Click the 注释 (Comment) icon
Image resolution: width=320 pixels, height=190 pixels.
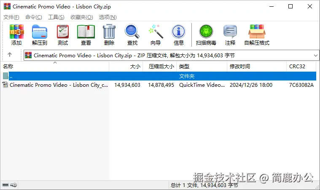pyautogui.click(x=230, y=32)
